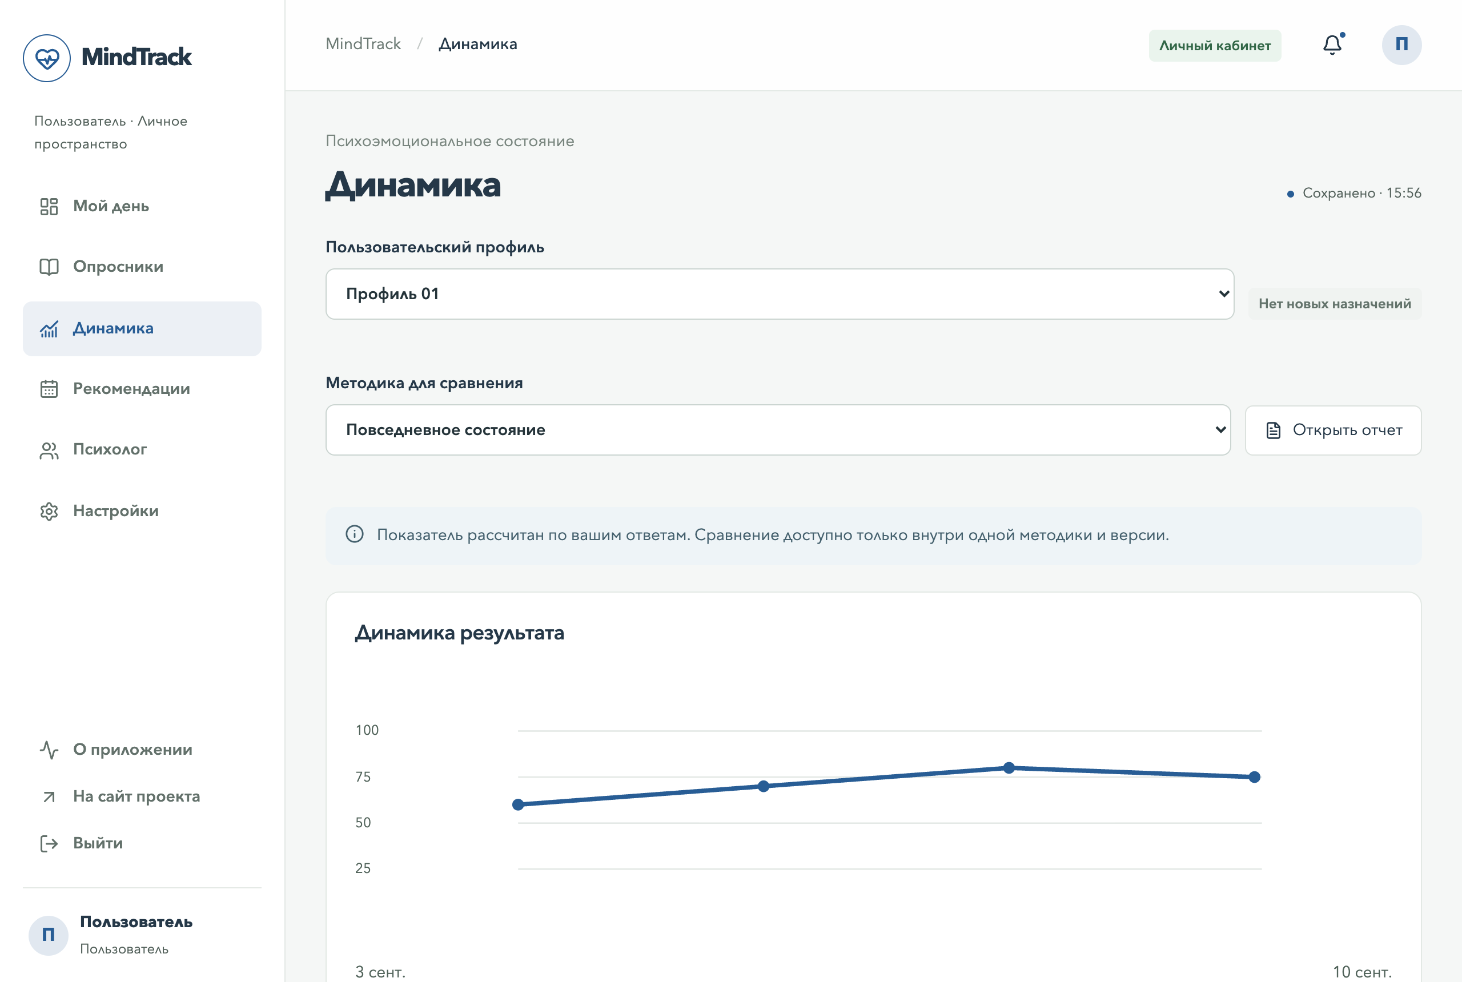This screenshot has width=1462, height=982.
Task: Click the 3 сент. date label
Action: pyautogui.click(x=380, y=972)
